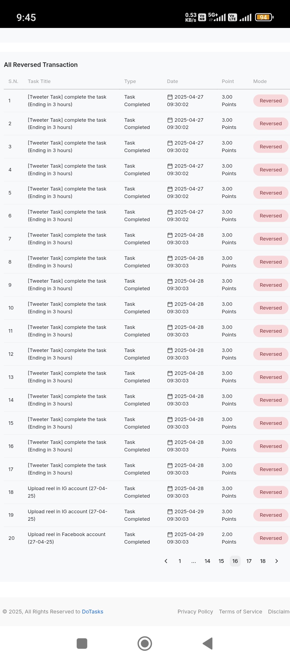Select page 14 in pagination
The image size is (290, 661).
pos(207,561)
